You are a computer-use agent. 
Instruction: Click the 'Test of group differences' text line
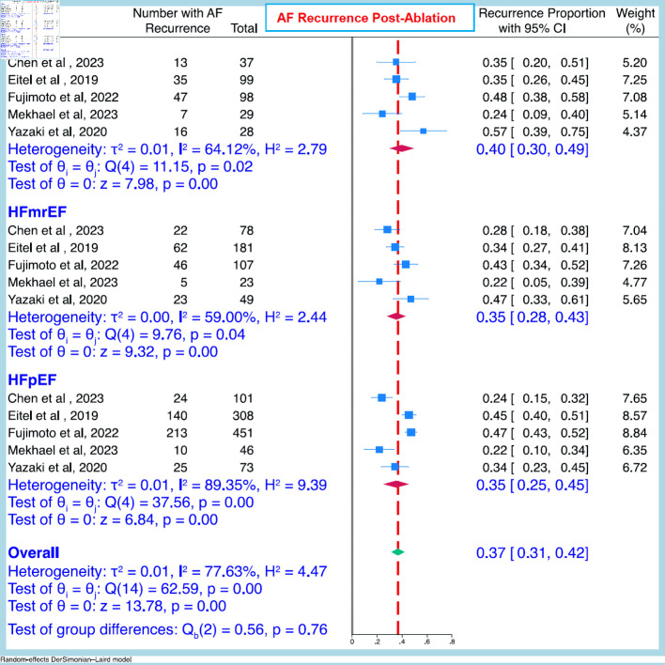point(166,628)
